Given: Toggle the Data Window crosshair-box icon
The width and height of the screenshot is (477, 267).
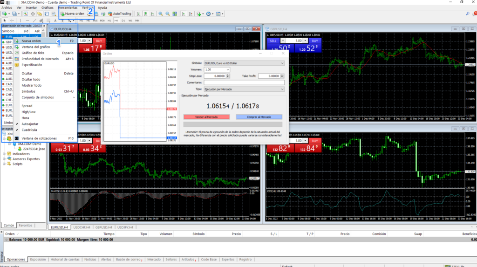Looking at the screenshot, I should (33, 14).
